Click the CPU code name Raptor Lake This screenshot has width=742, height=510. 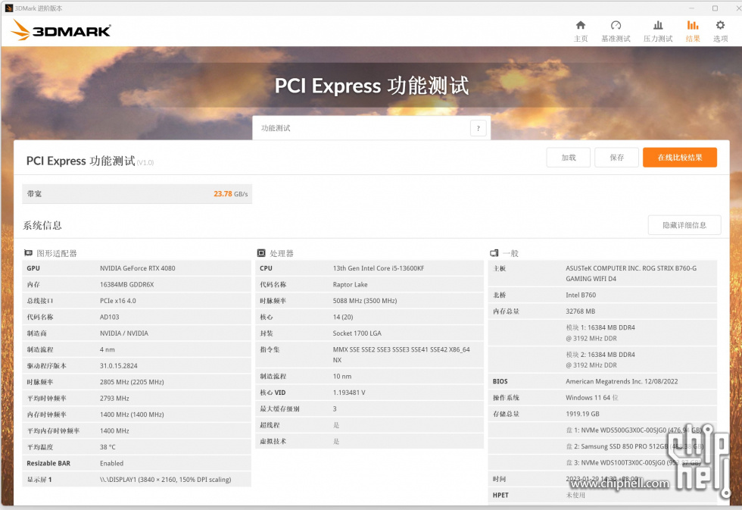[350, 284]
